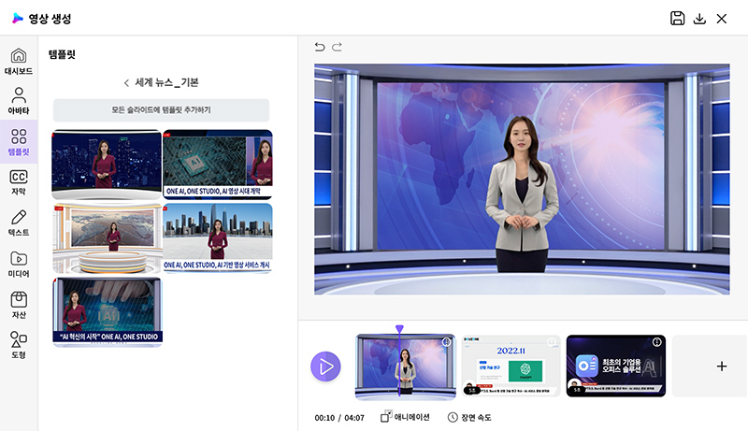Open the 자산 assets panel
The image size is (748, 431).
pyautogui.click(x=19, y=304)
